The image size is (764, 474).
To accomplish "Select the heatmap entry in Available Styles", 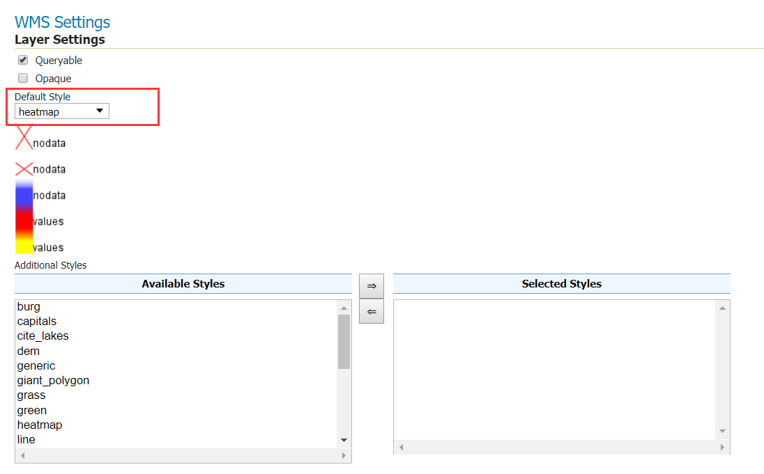I will (x=40, y=425).
